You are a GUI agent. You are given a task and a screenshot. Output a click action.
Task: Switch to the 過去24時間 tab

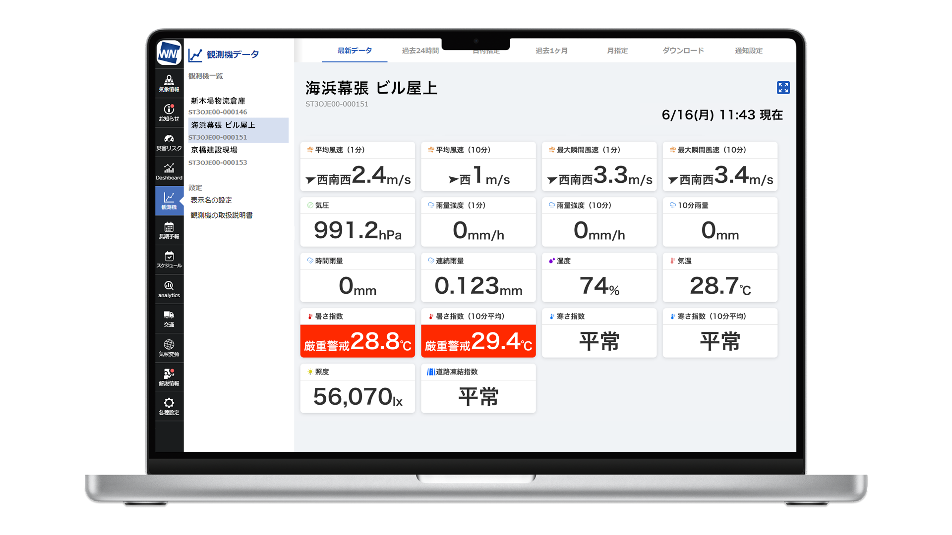click(x=420, y=51)
